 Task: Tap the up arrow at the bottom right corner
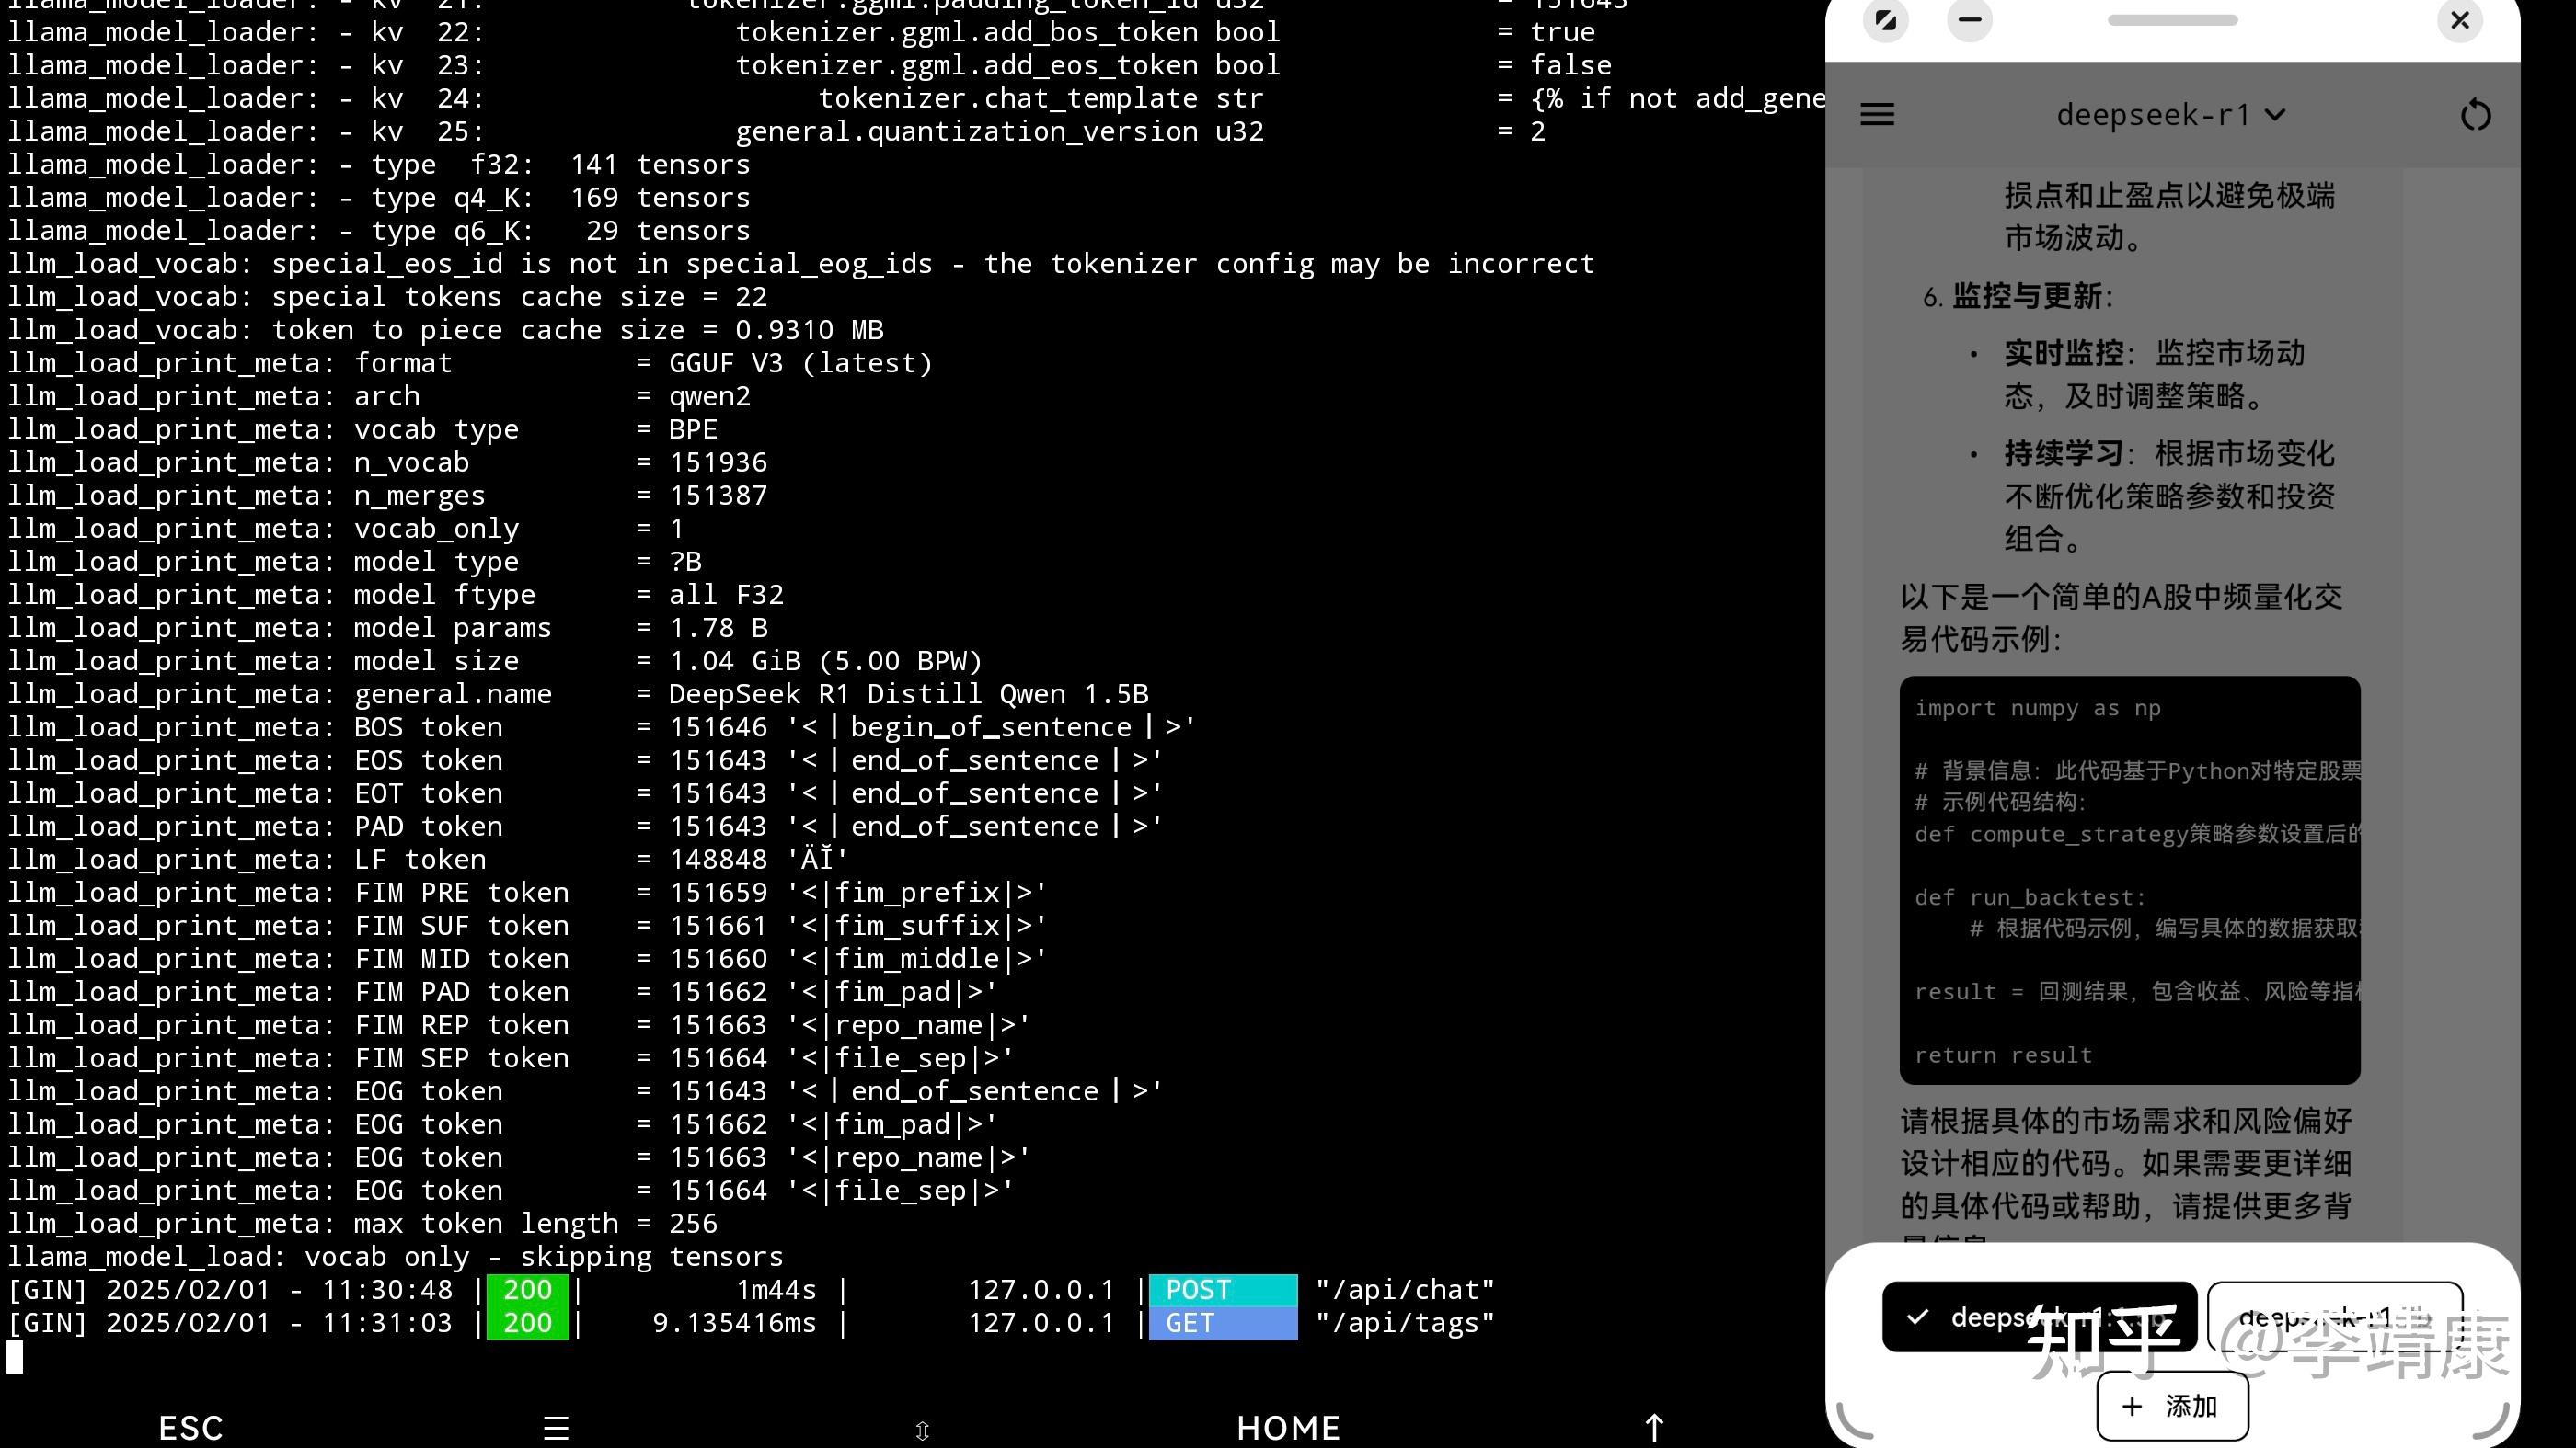coord(1655,1427)
